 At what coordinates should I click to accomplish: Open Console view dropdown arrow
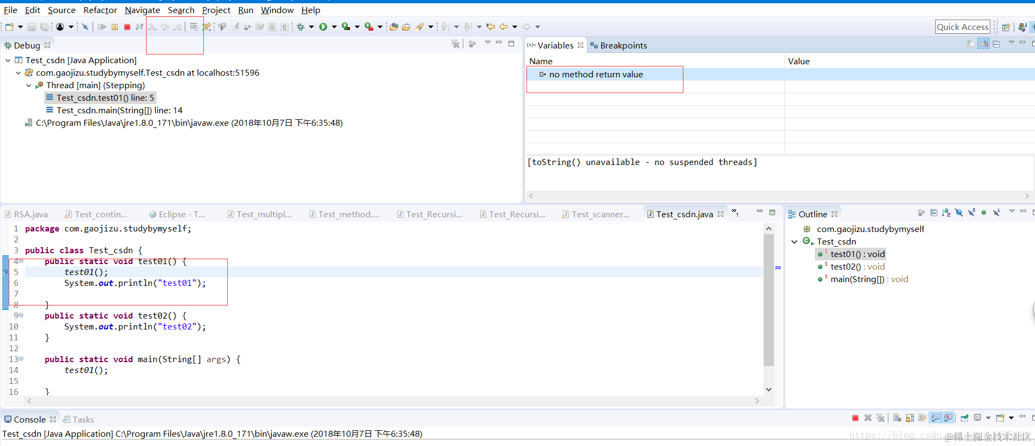(x=1011, y=418)
